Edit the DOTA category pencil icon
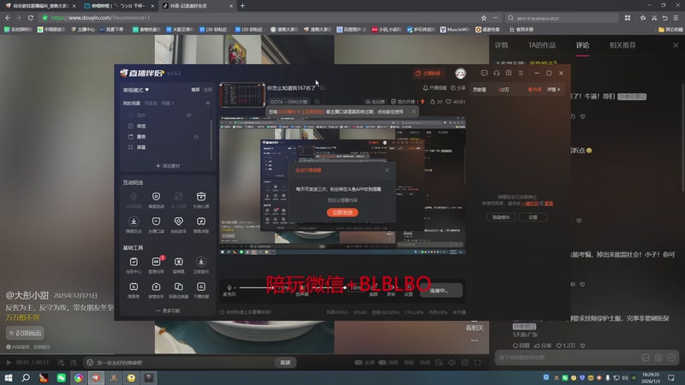This screenshot has height=385, width=685. pyautogui.click(x=317, y=102)
